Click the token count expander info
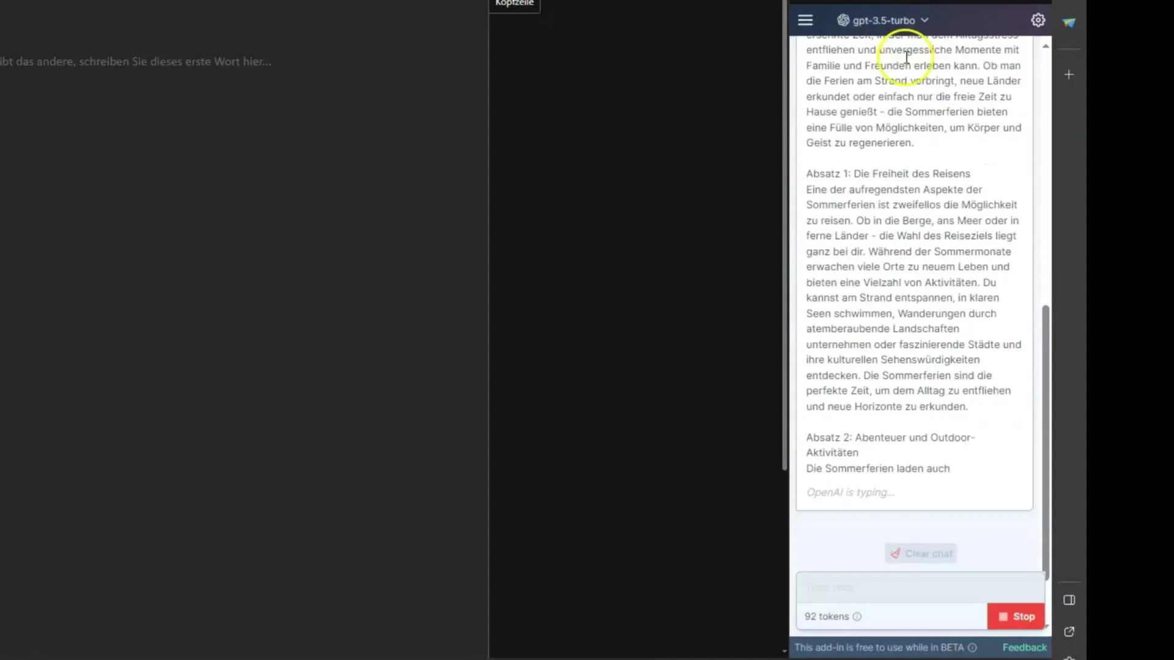This screenshot has height=660, width=1174. tap(857, 615)
